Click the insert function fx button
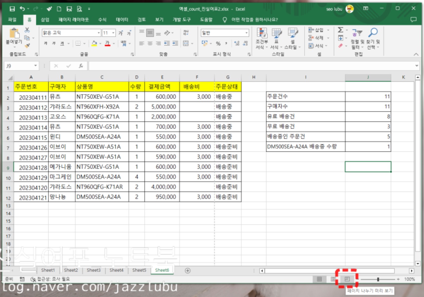Viewport: 424px width, 297px height. 81,66
